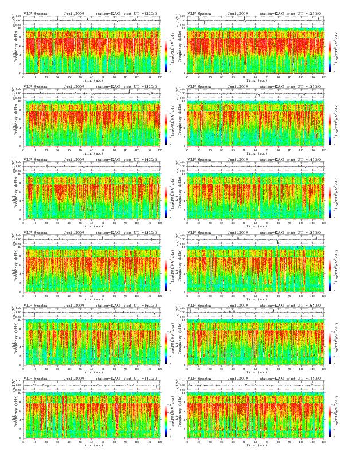This screenshot has width=351, height=455.
Task: Click 'Time (sec)' axis label under the 1720:0 plot
Action: pos(92,445)
